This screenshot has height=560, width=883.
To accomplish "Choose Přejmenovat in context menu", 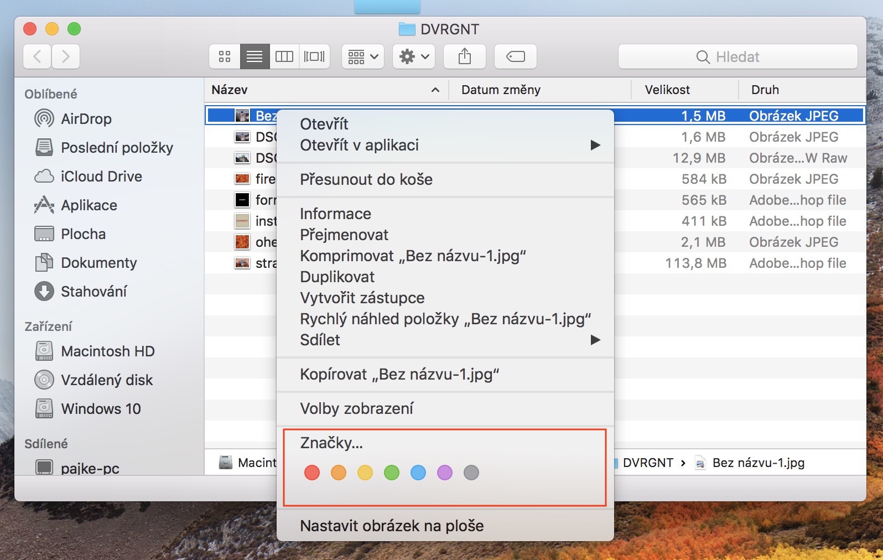I will point(445,235).
